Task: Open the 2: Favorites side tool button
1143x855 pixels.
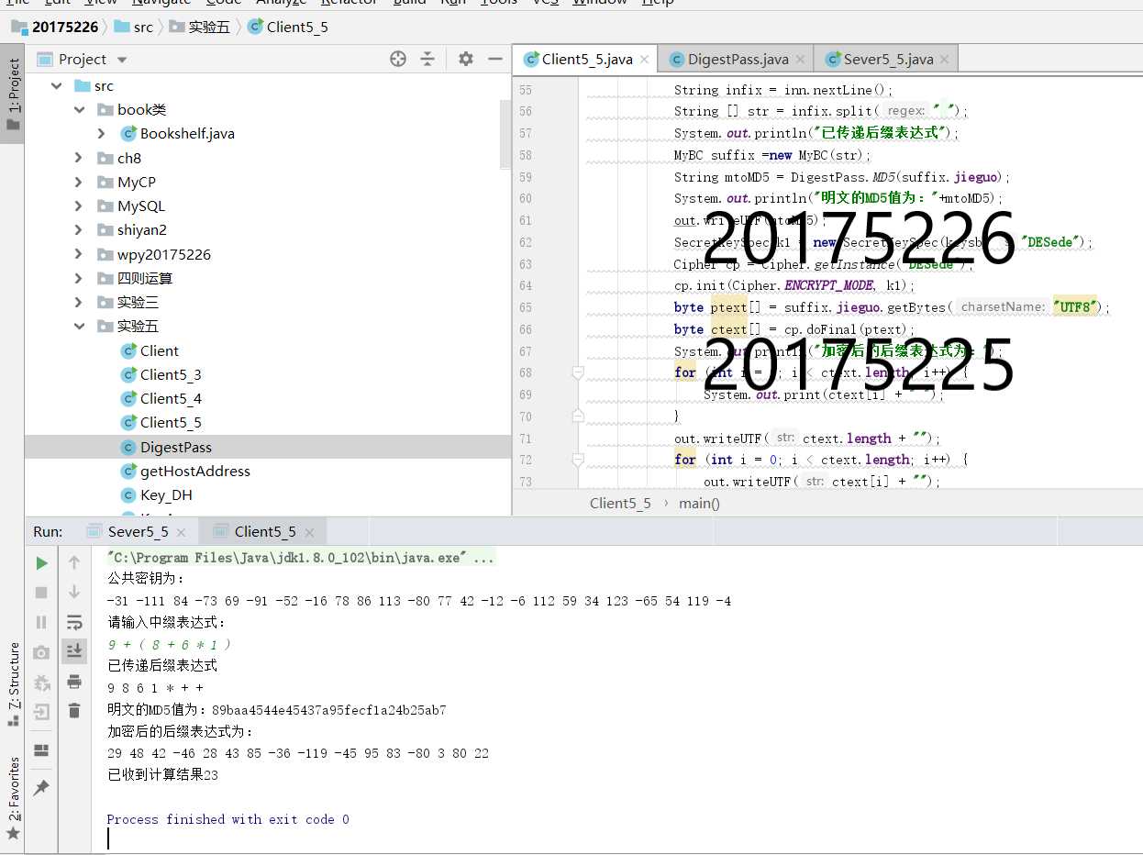Action: tap(13, 796)
